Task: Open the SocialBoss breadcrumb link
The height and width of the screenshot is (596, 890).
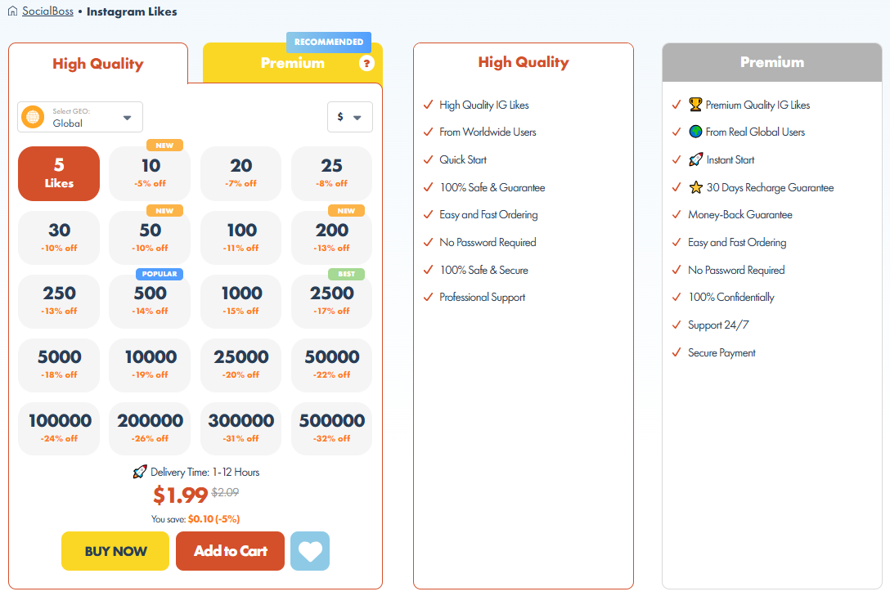Action: 47,11
